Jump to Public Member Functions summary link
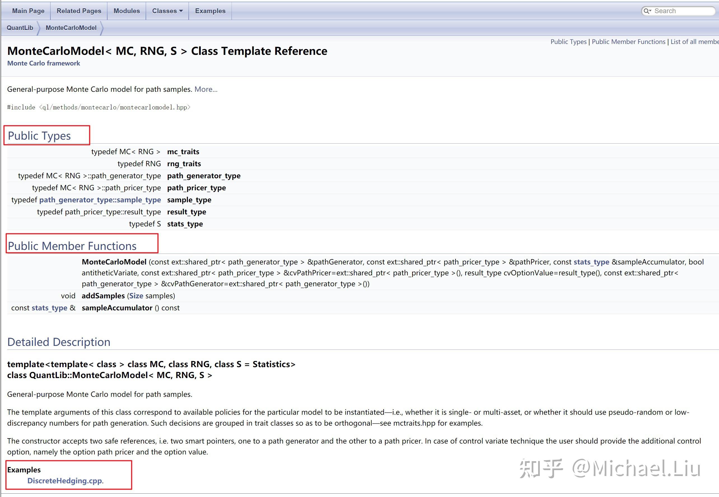 click(628, 42)
